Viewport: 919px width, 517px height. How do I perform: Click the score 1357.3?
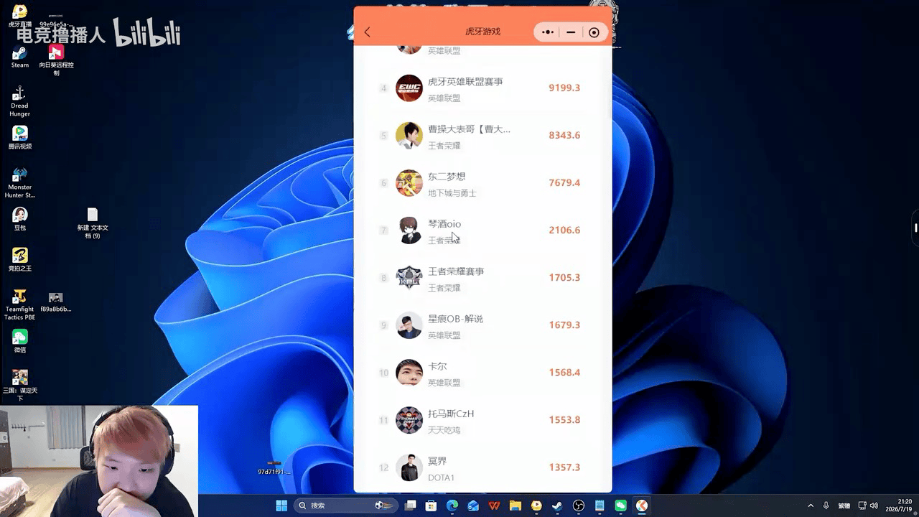(x=564, y=467)
